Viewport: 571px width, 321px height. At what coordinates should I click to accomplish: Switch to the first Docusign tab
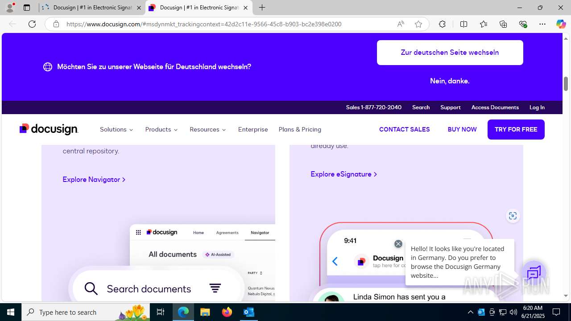click(x=91, y=8)
